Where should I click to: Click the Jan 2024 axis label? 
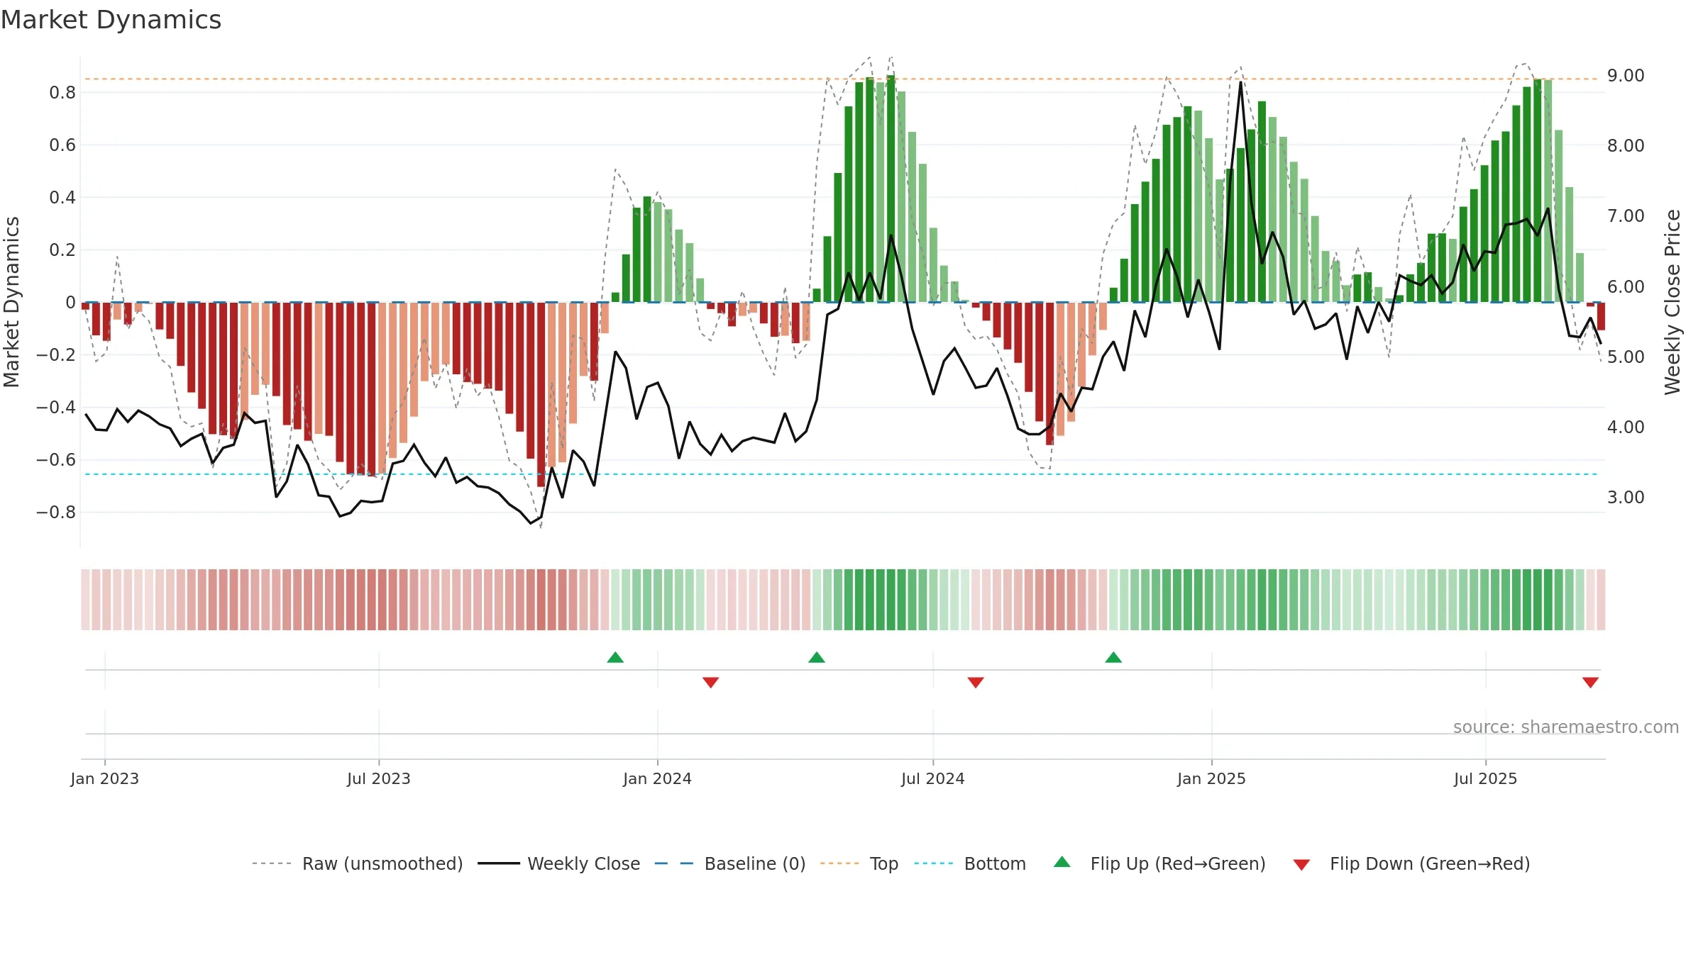(658, 778)
